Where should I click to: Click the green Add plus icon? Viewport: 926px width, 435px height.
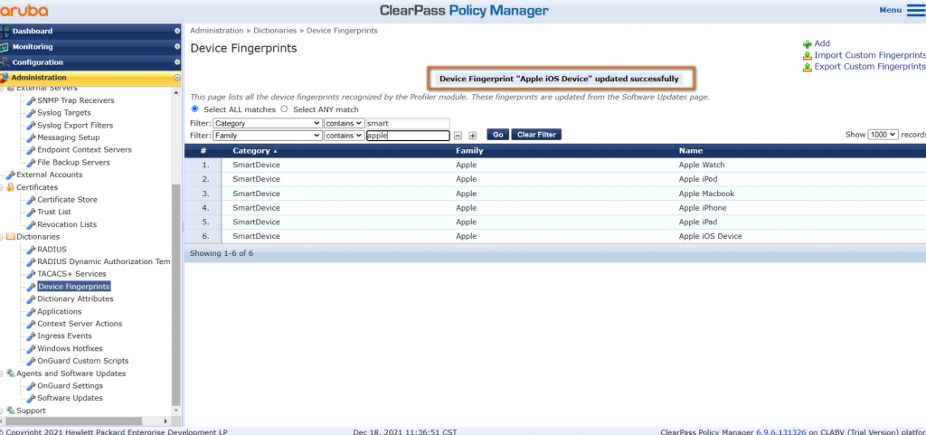pyautogui.click(x=808, y=43)
